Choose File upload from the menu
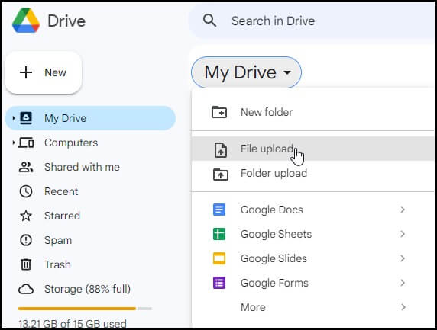 (x=313, y=149)
